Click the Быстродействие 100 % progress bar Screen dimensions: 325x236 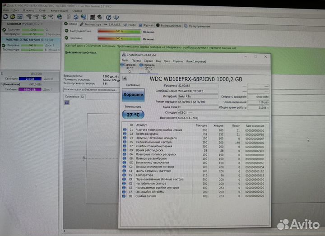click(119, 31)
